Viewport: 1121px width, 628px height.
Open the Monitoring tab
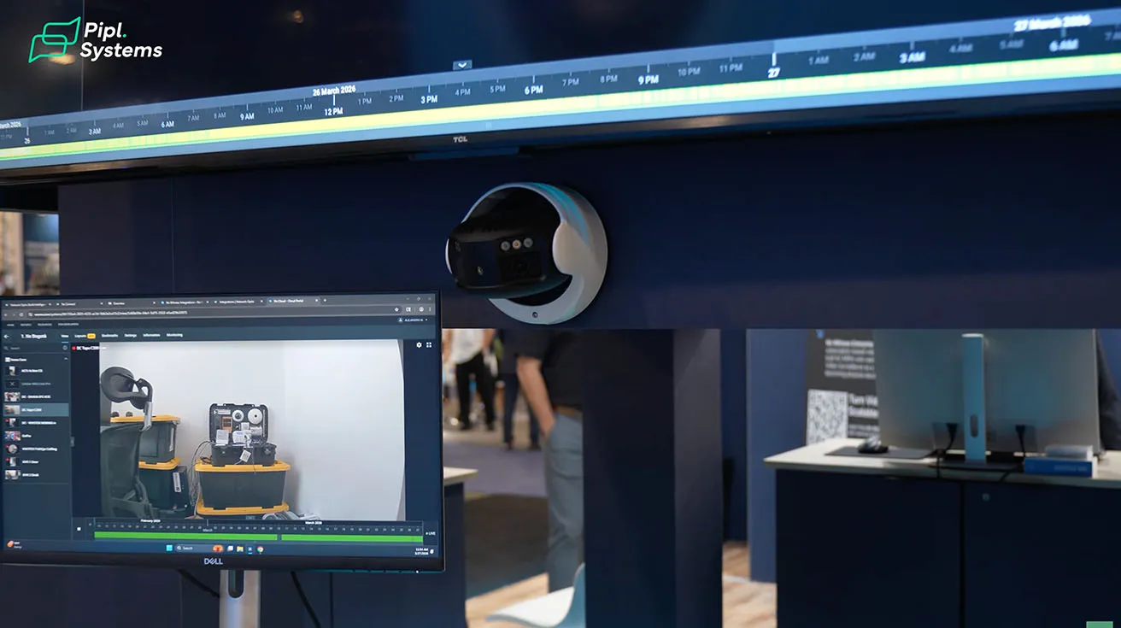point(174,336)
